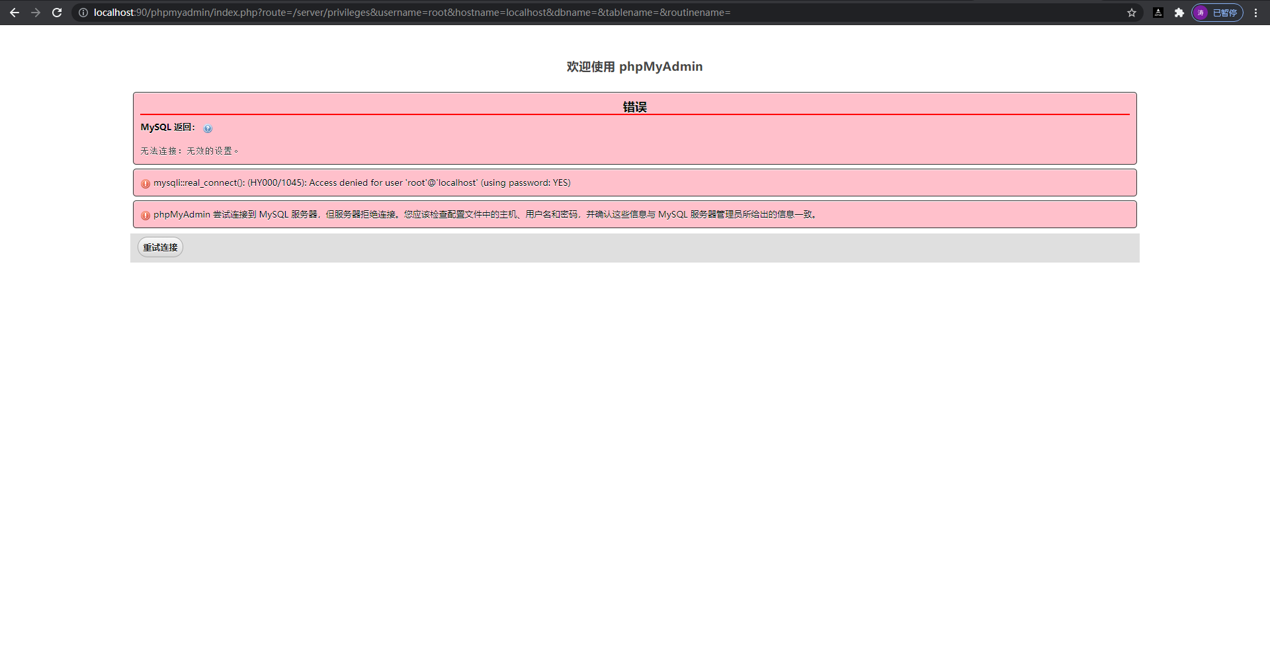
Task: Click the 重试连接 retry button
Action: pos(160,247)
